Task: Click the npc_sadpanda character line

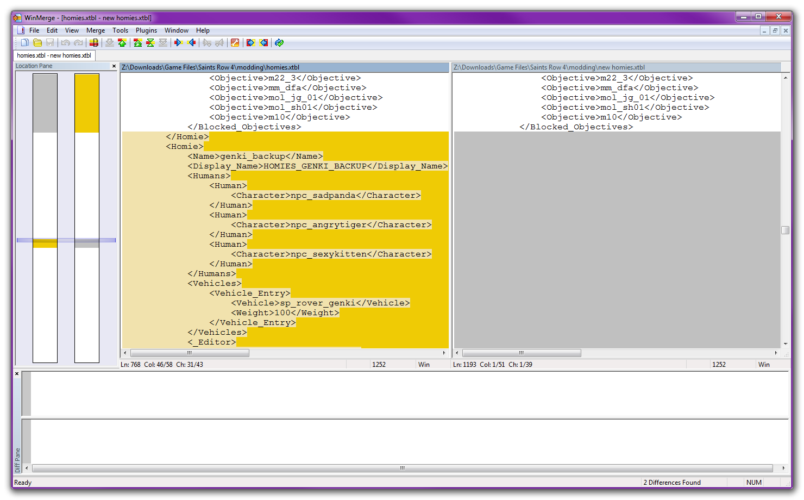Action: click(326, 196)
